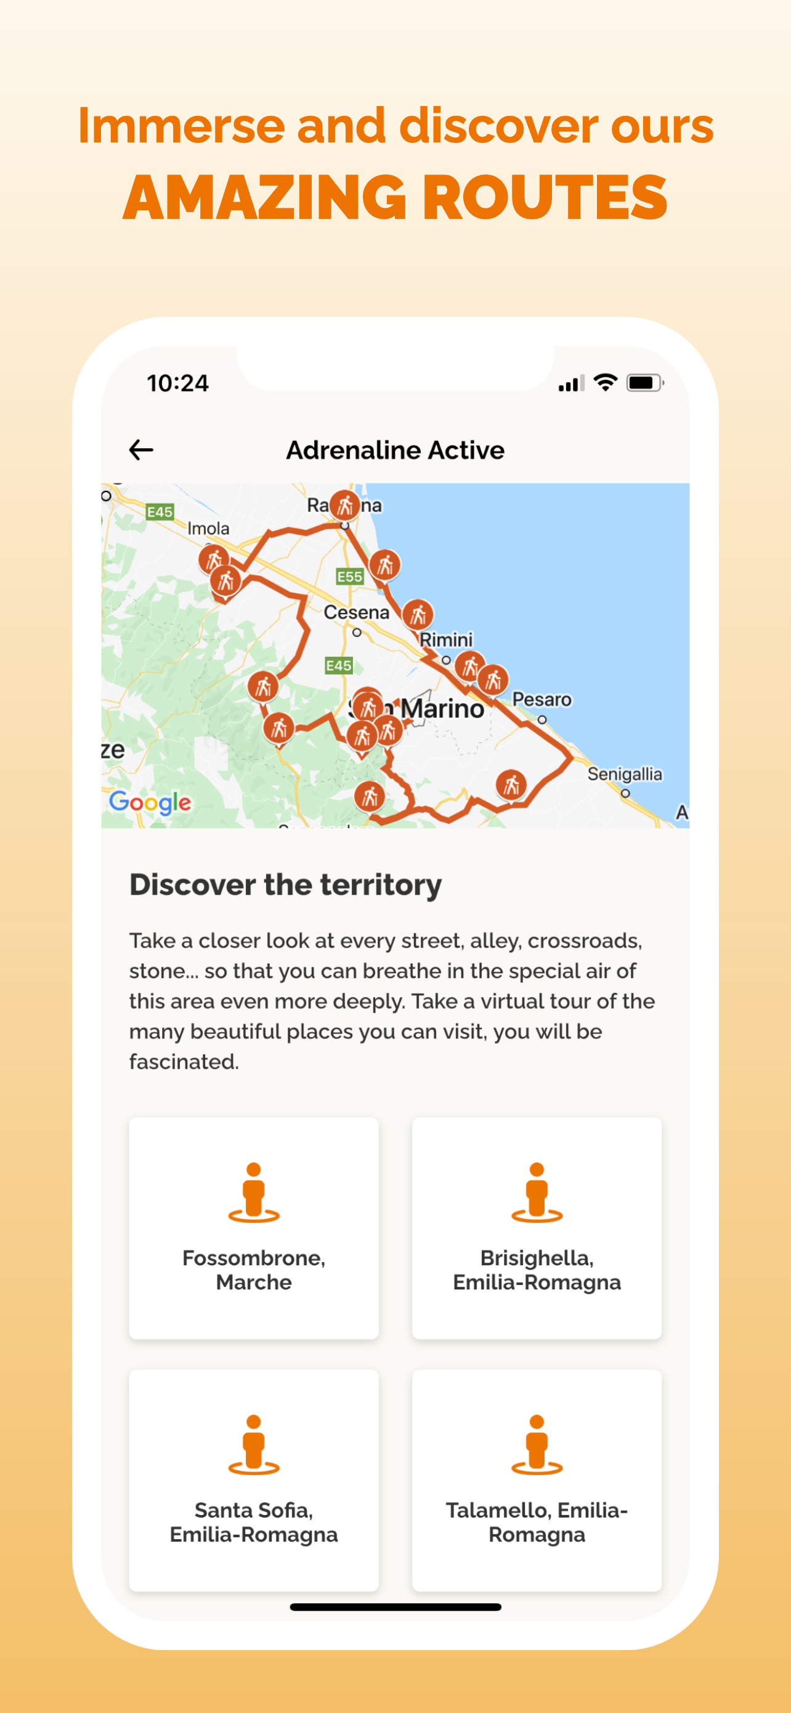The image size is (791, 1713).
Task: Open the Santa Sofia, Emilia-Romagna card
Action: click(254, 1479)
